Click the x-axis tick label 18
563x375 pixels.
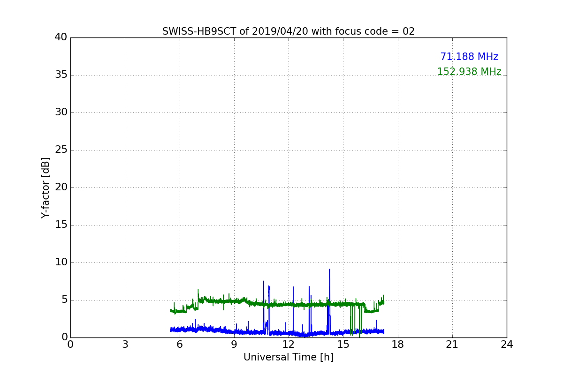pos(398,345)
